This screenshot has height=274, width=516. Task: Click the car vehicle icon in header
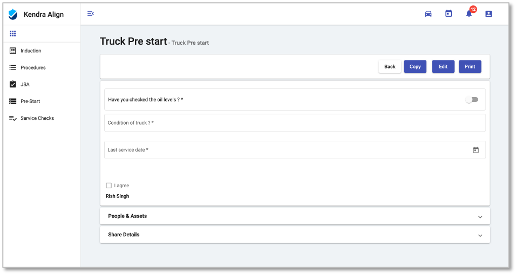(x=428, y=13)
